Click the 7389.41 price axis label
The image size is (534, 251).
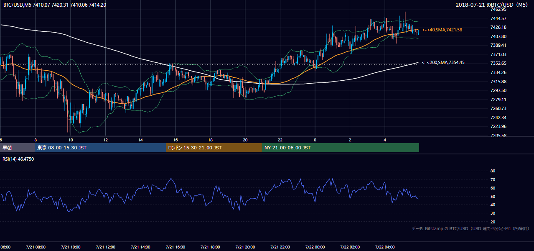coord(498,45)
